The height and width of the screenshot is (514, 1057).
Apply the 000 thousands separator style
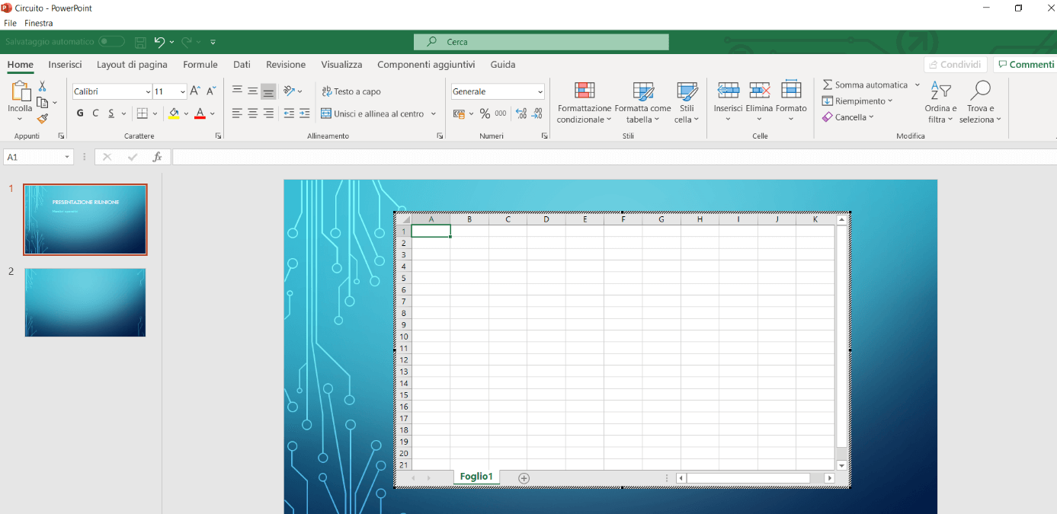click(x=501, y=113)
